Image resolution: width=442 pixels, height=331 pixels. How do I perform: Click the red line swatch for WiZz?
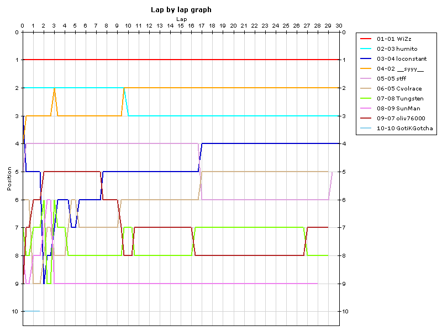coord(365,39)
